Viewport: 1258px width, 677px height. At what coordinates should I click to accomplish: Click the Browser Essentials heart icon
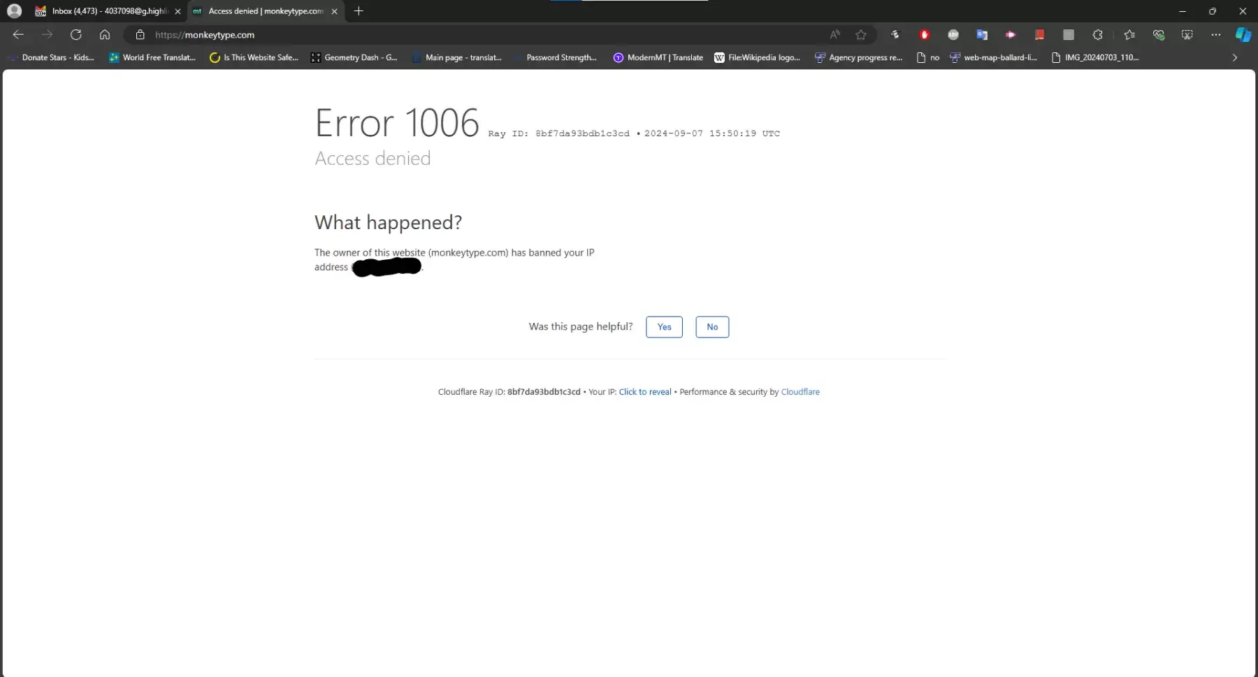(x=1159, y=34)
